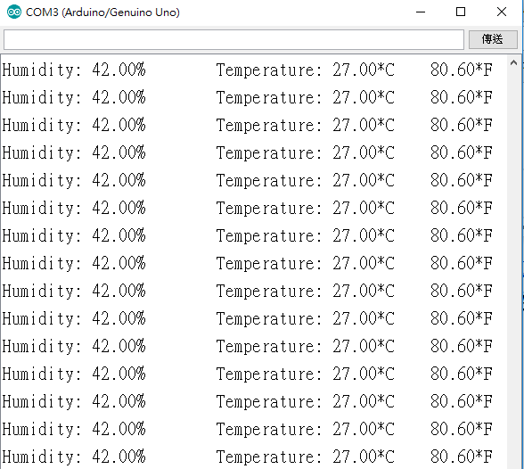The image size is (524, 469).
Task: Click the 42.00% value in the last output line
Action: (x=119, y=457)
